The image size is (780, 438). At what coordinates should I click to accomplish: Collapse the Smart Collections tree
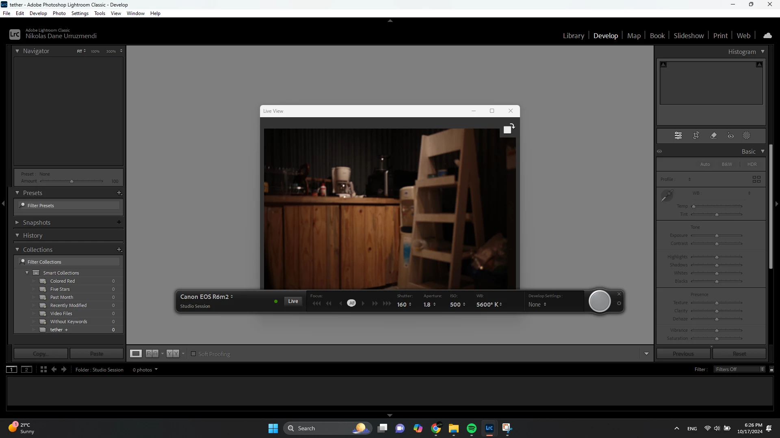point(27,273)
